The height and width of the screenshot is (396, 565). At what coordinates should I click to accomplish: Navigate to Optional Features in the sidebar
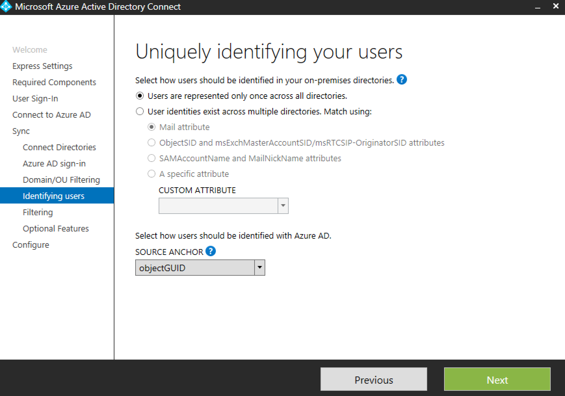click(56, 229)
